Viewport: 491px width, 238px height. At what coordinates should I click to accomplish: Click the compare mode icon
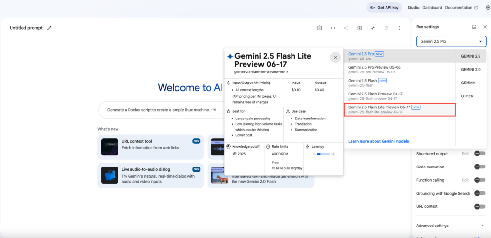[373, 28]
